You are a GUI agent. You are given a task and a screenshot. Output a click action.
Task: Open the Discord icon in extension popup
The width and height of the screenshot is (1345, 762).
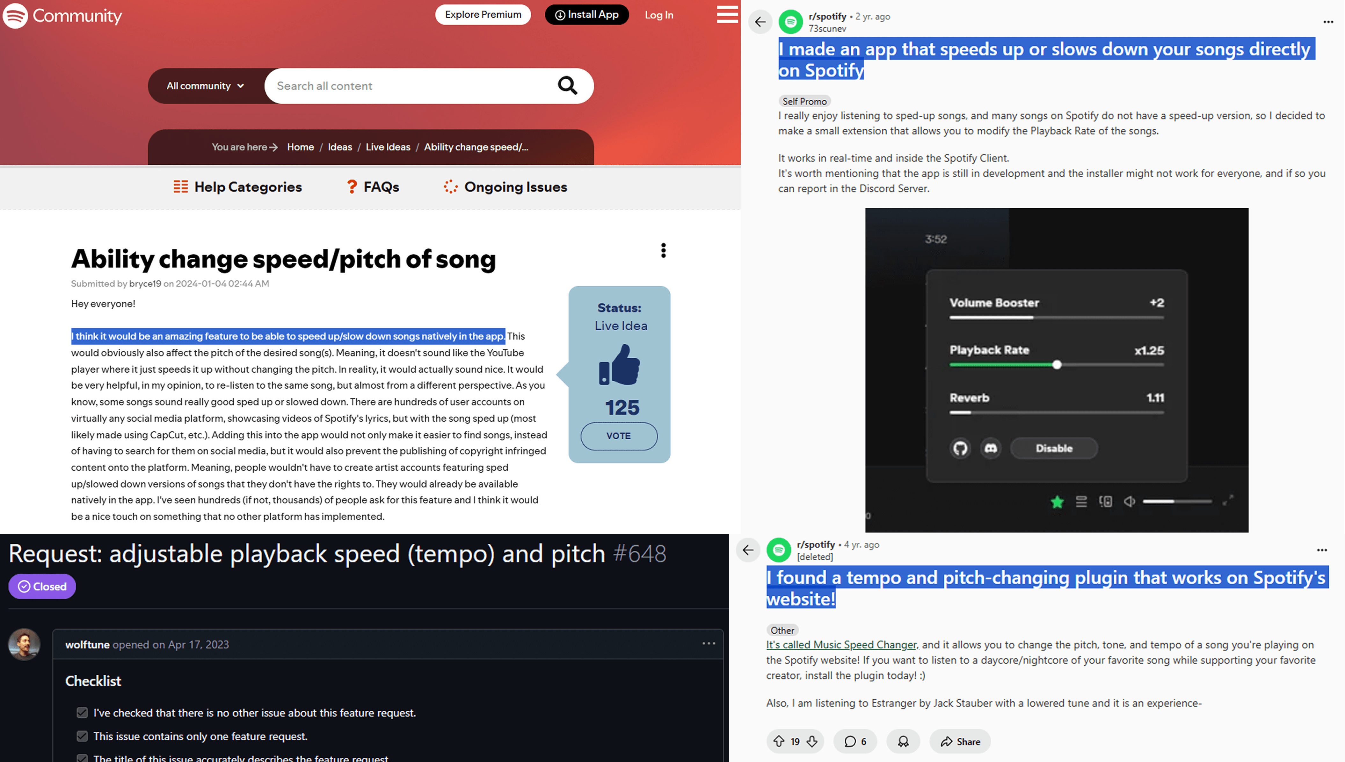991,449
